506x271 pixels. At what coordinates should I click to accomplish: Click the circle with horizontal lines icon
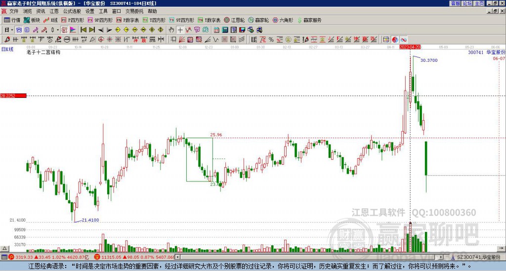[x=67, y=40]
